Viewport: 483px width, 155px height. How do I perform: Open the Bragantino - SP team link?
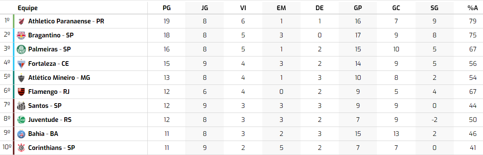coord(51,35)
